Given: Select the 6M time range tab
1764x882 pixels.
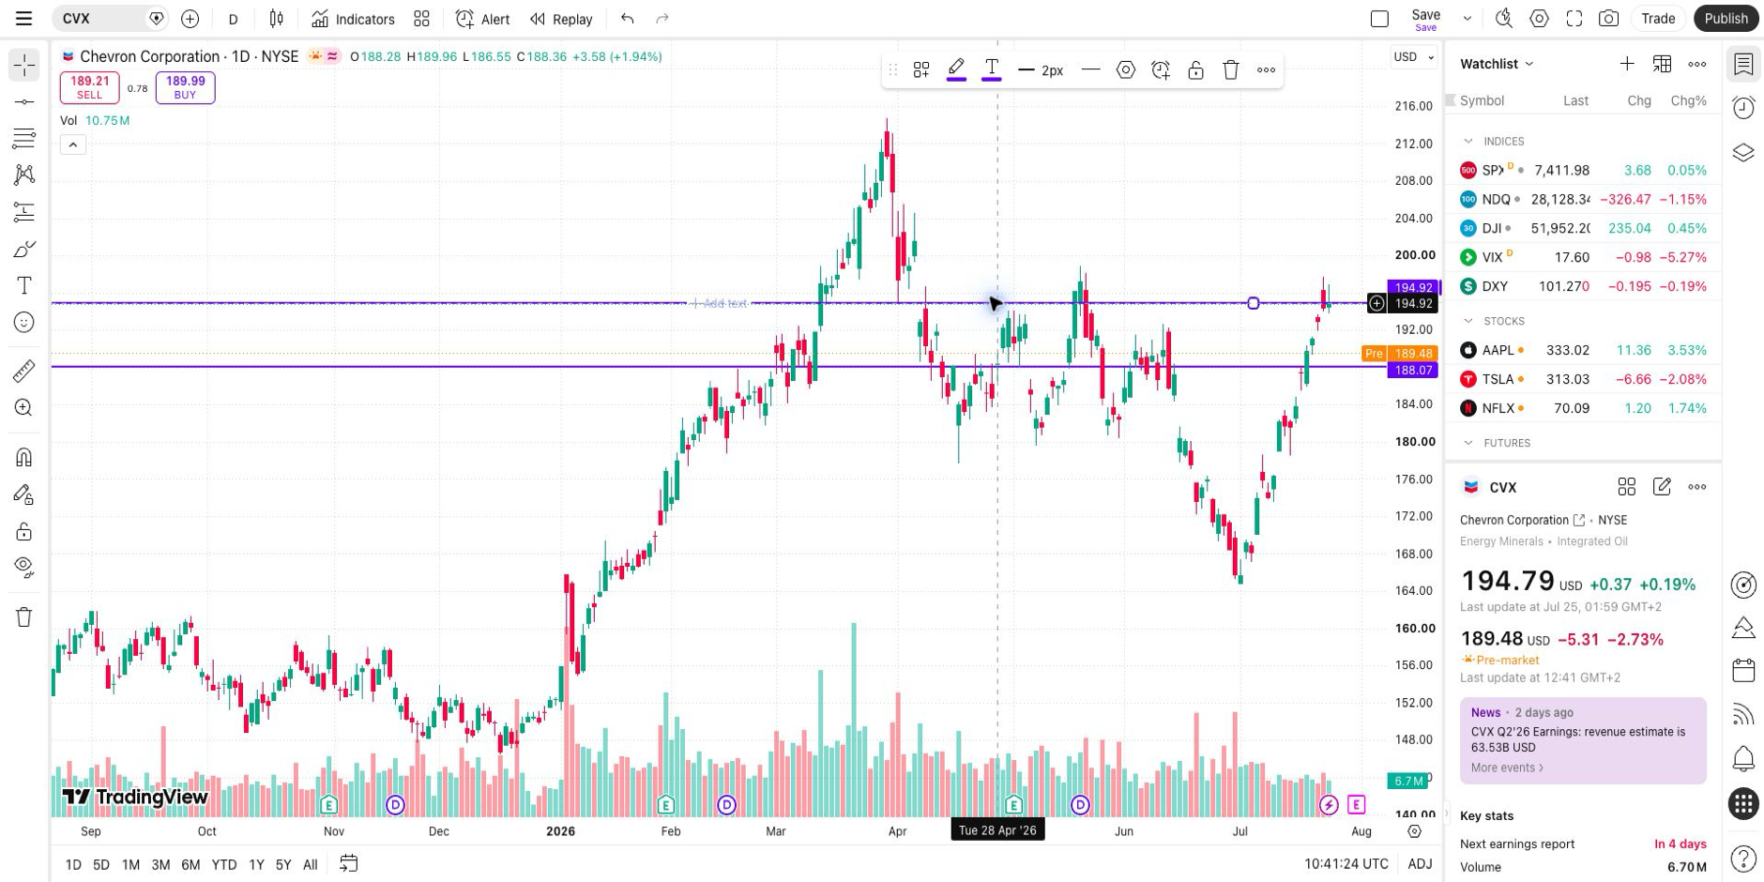Looking at the screenshot, I should (190, 864).
